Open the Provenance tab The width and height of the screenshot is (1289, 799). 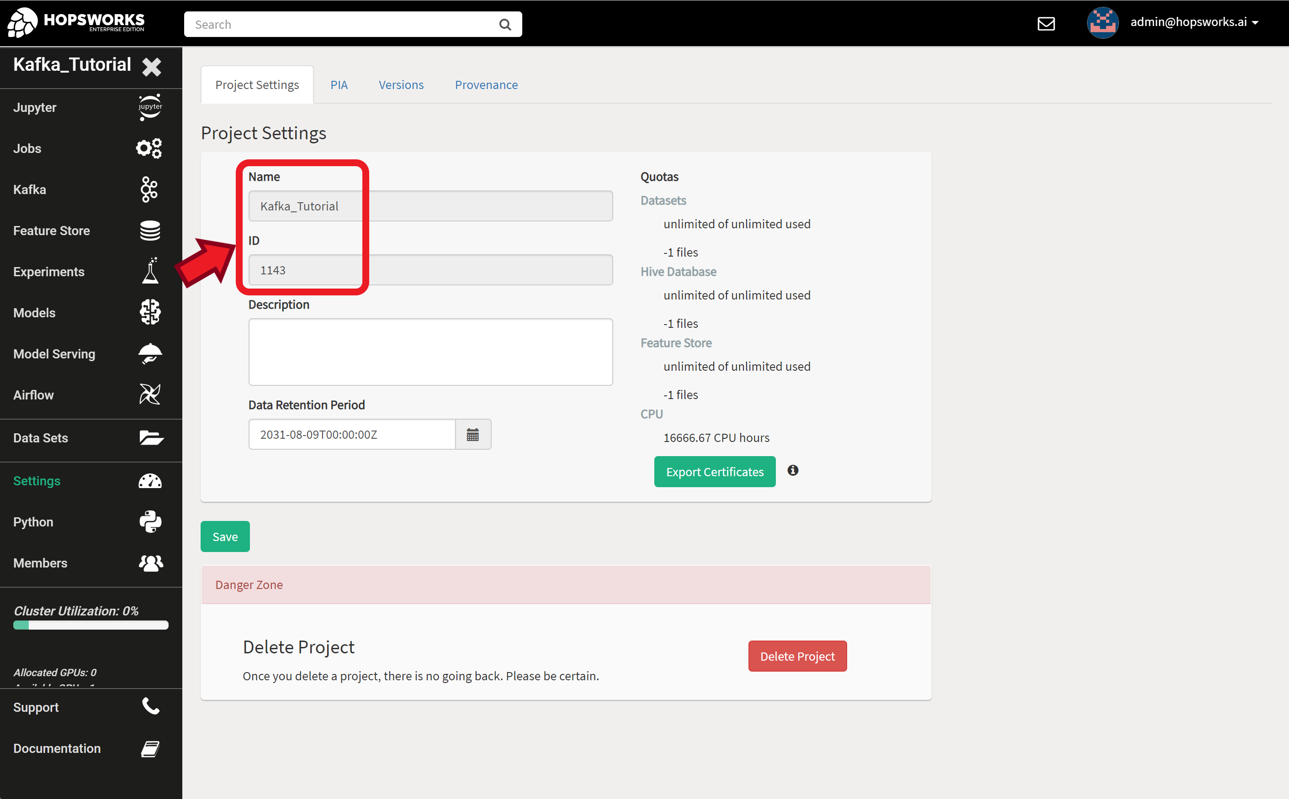point(486,84)
